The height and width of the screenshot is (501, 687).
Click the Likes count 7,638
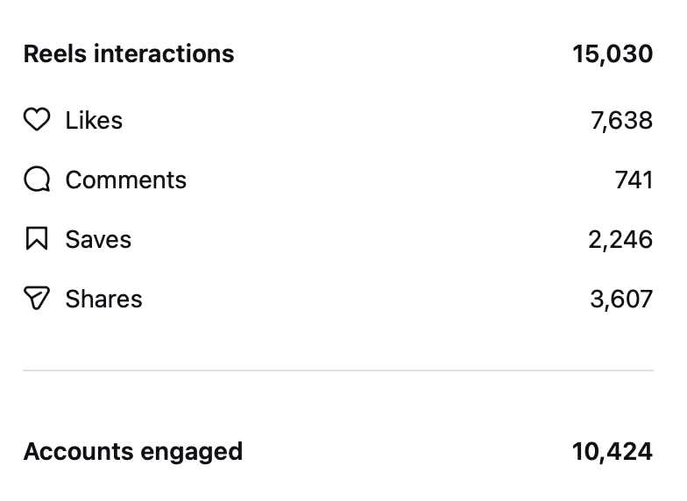[621, 120]
